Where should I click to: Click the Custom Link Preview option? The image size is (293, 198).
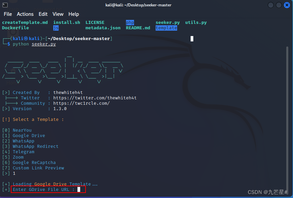coord(38,168)
